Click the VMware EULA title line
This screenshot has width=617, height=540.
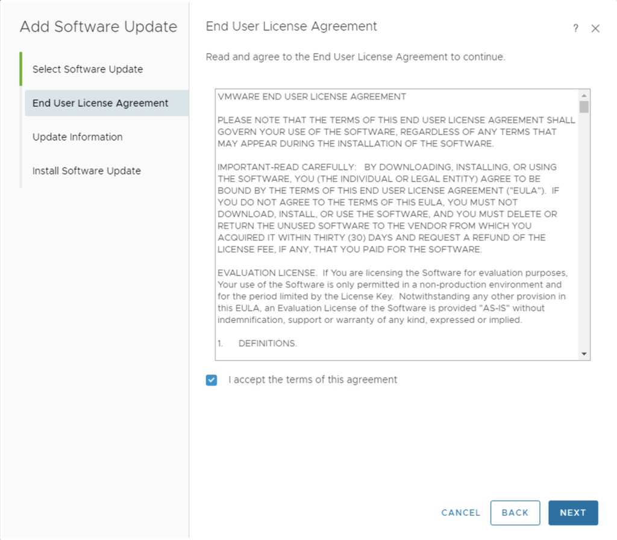tap(312, 96)
